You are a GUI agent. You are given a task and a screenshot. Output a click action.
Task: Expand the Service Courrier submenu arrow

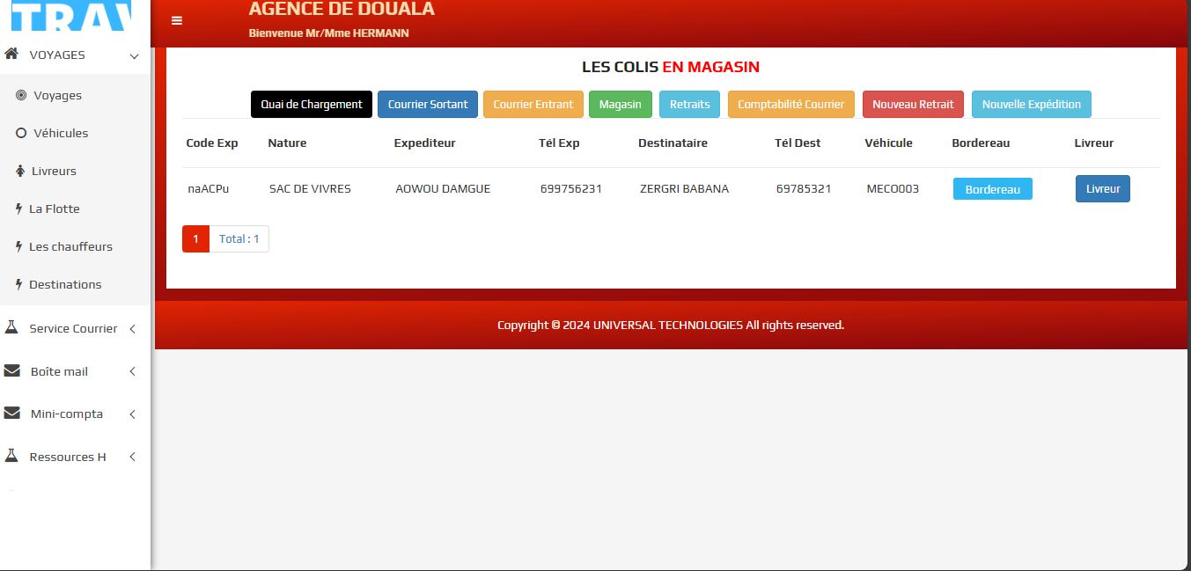[133, 329]
